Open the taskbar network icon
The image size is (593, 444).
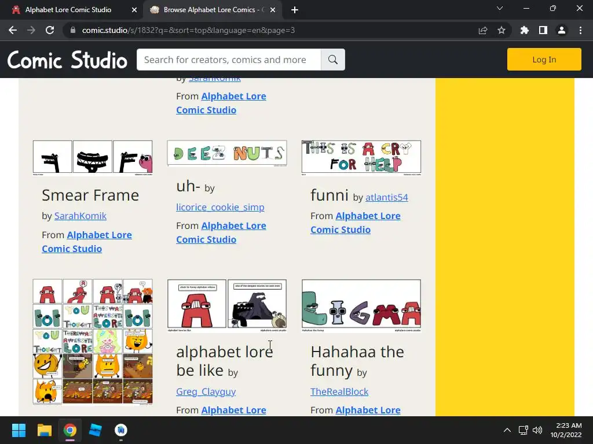(524, 430)
